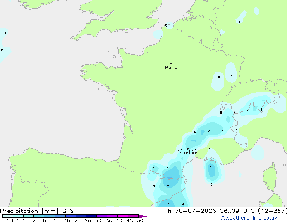Click the '06..09 UTC' time range text
Viewport: 287px width, 222px height.
237,211
